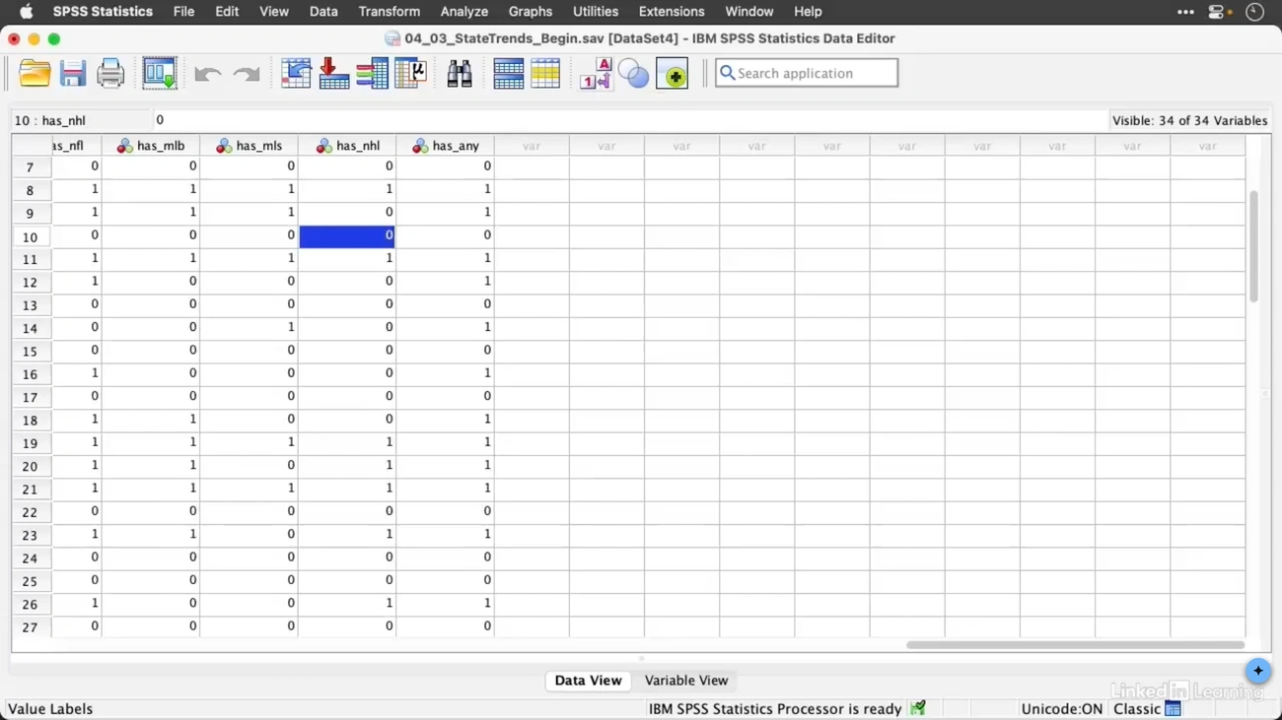Select the has_nhl column header

[348, 146]
